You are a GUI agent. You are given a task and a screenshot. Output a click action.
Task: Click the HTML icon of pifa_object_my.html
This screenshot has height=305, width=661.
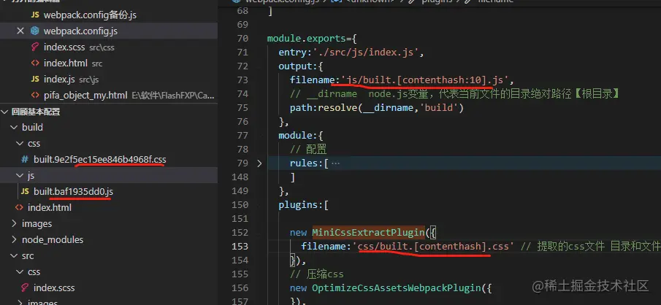35,95
